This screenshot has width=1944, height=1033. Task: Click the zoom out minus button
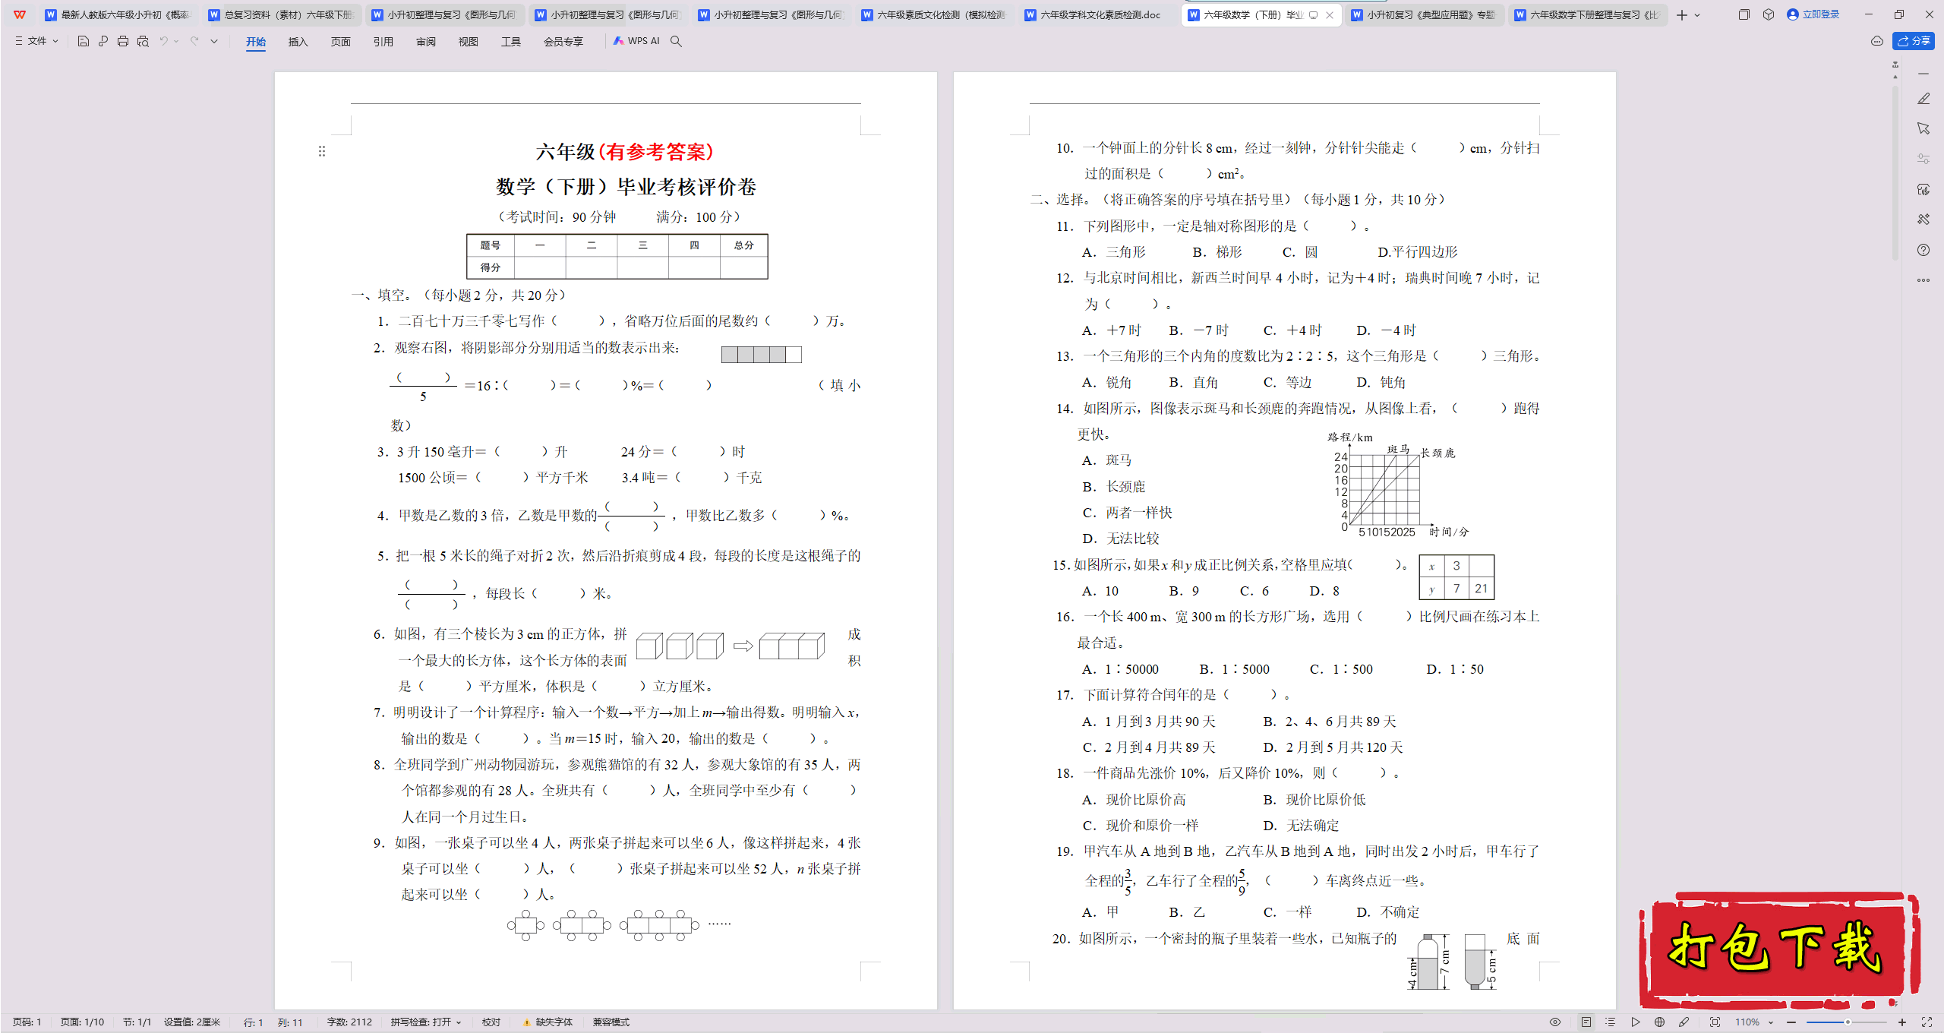coord(1791,1022)
